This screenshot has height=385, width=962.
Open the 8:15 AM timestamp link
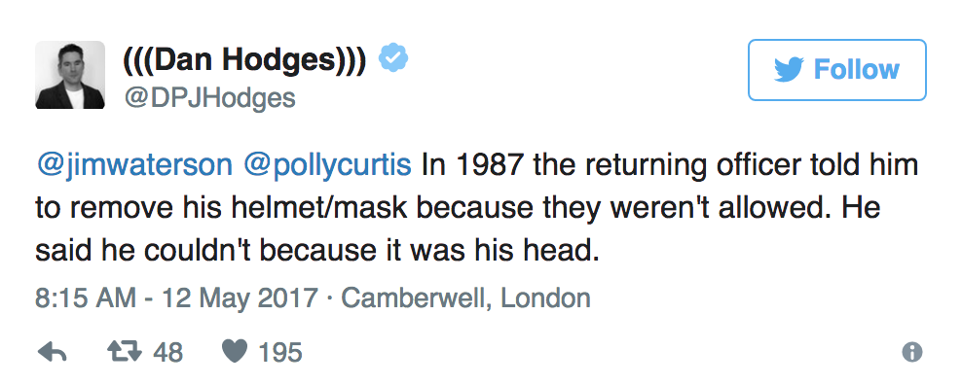pyautogui.click(x=86, y=298)
